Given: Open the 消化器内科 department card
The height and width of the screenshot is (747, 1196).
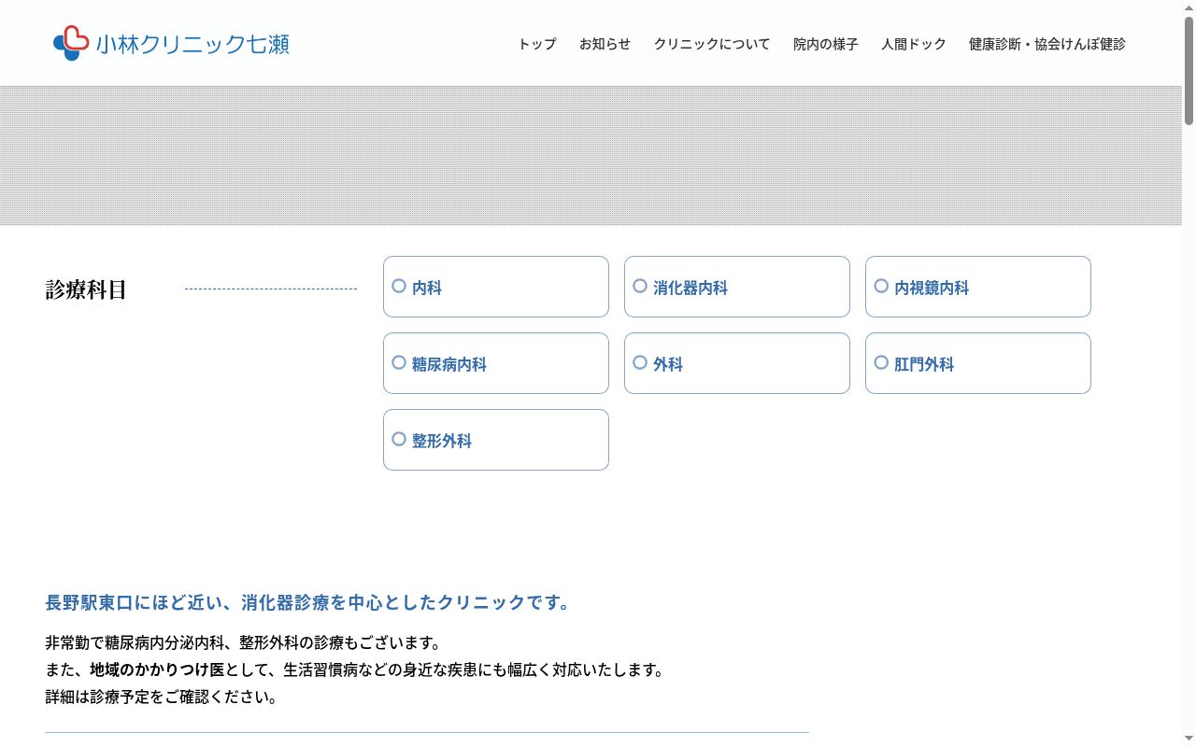Looking at the screenshot, I should point(737,287).
